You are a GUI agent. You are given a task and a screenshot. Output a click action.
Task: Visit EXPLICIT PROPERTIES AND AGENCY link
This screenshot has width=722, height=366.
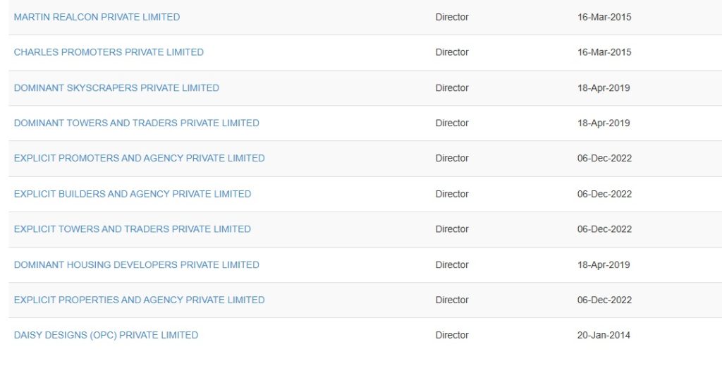tap(139, 300)
